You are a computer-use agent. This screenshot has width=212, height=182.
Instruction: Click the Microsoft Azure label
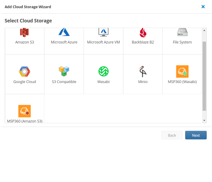(64, 42)
